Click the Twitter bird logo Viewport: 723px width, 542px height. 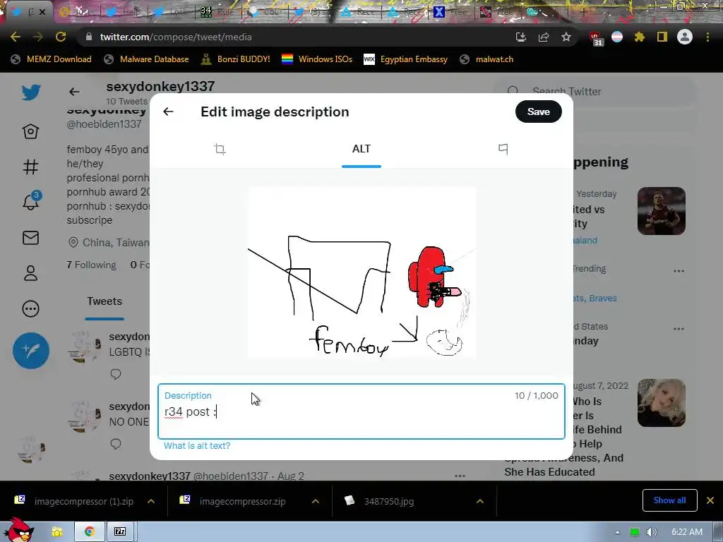click(x=31, y=92)
